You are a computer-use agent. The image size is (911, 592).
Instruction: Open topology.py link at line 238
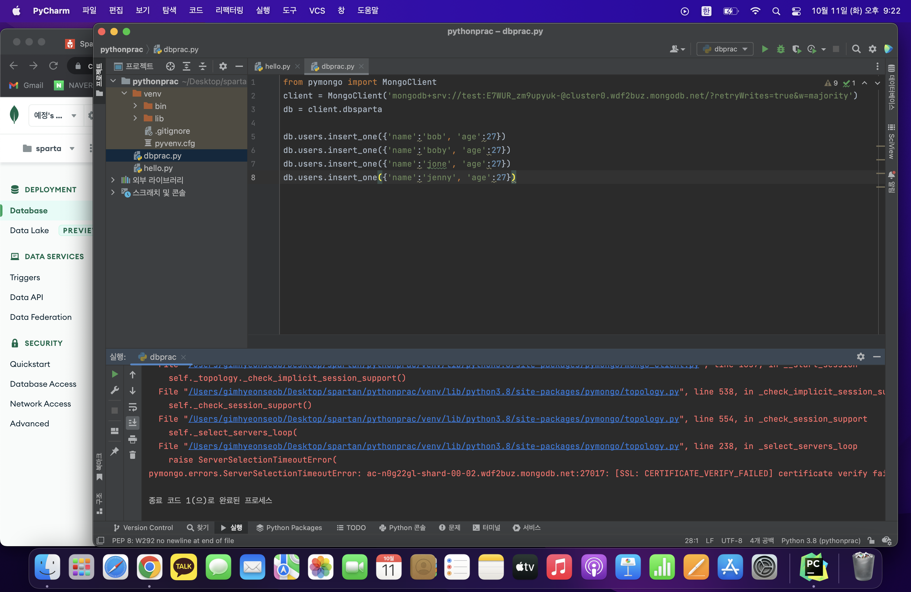click(434, 446)
